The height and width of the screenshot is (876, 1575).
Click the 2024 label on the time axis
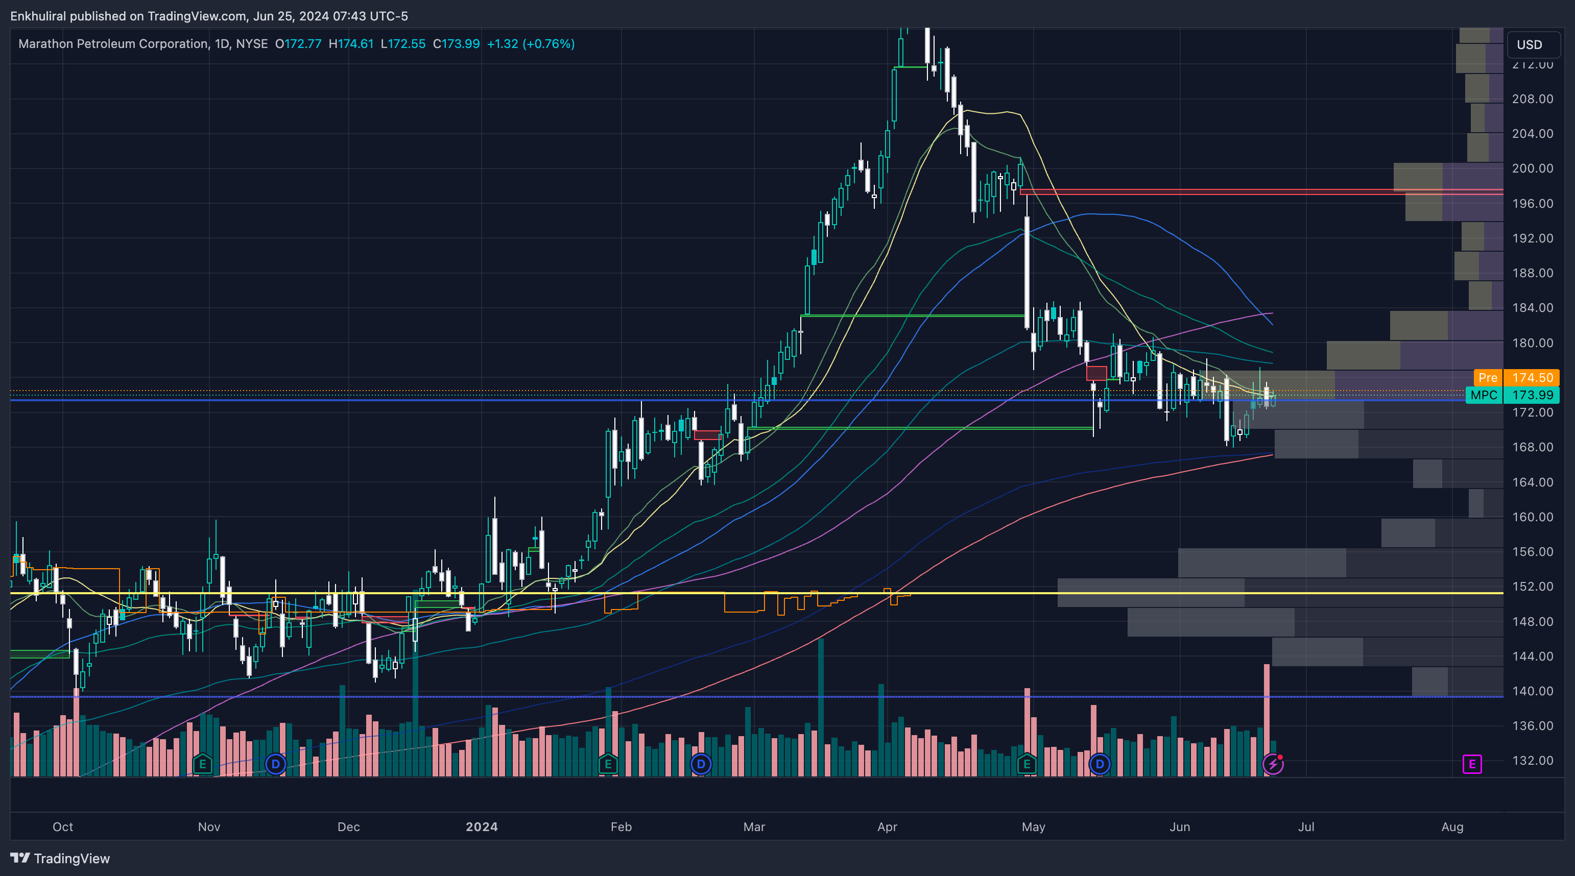coord(481,826)
